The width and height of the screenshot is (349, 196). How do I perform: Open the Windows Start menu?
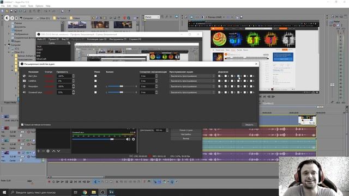coord(4,192)
